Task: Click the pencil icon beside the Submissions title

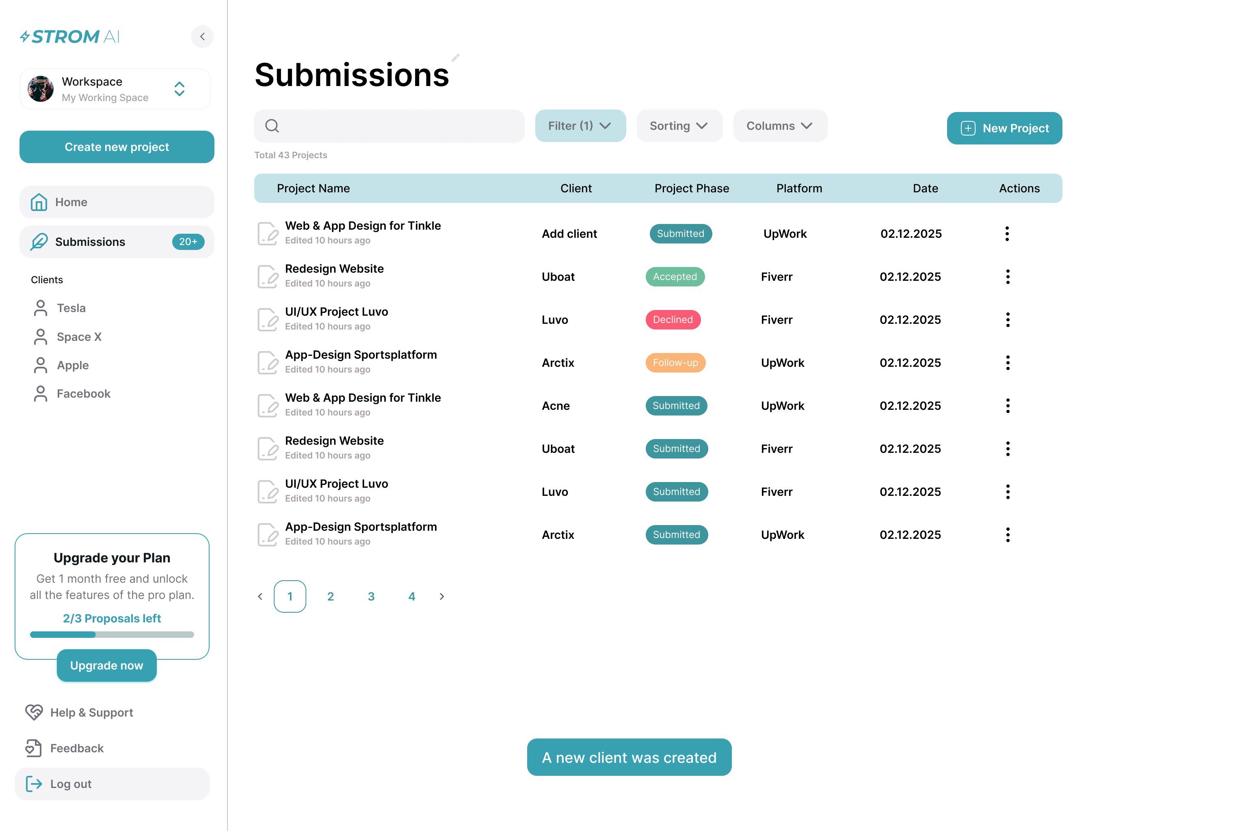Action: [x=455, y=58]
